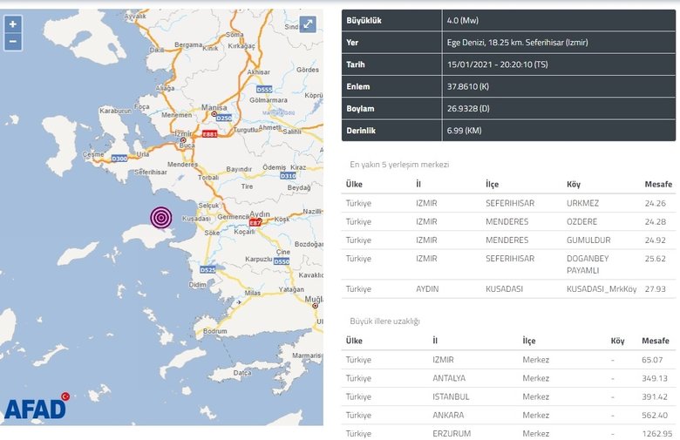Click the D555 road badge near Akhisar
Image resolution: width=680 pixels, height=440 pixels.
[x=264, y=90]
